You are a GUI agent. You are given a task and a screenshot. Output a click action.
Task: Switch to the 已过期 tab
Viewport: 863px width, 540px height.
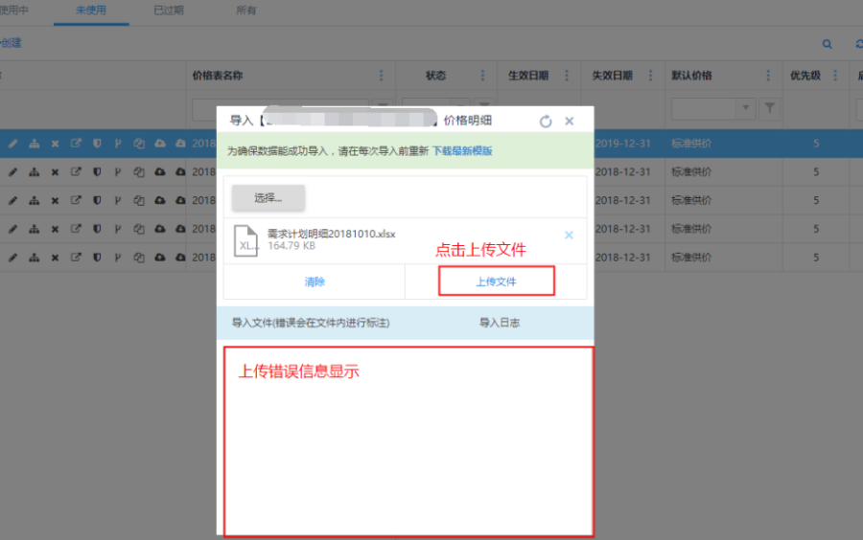point(168,11)
